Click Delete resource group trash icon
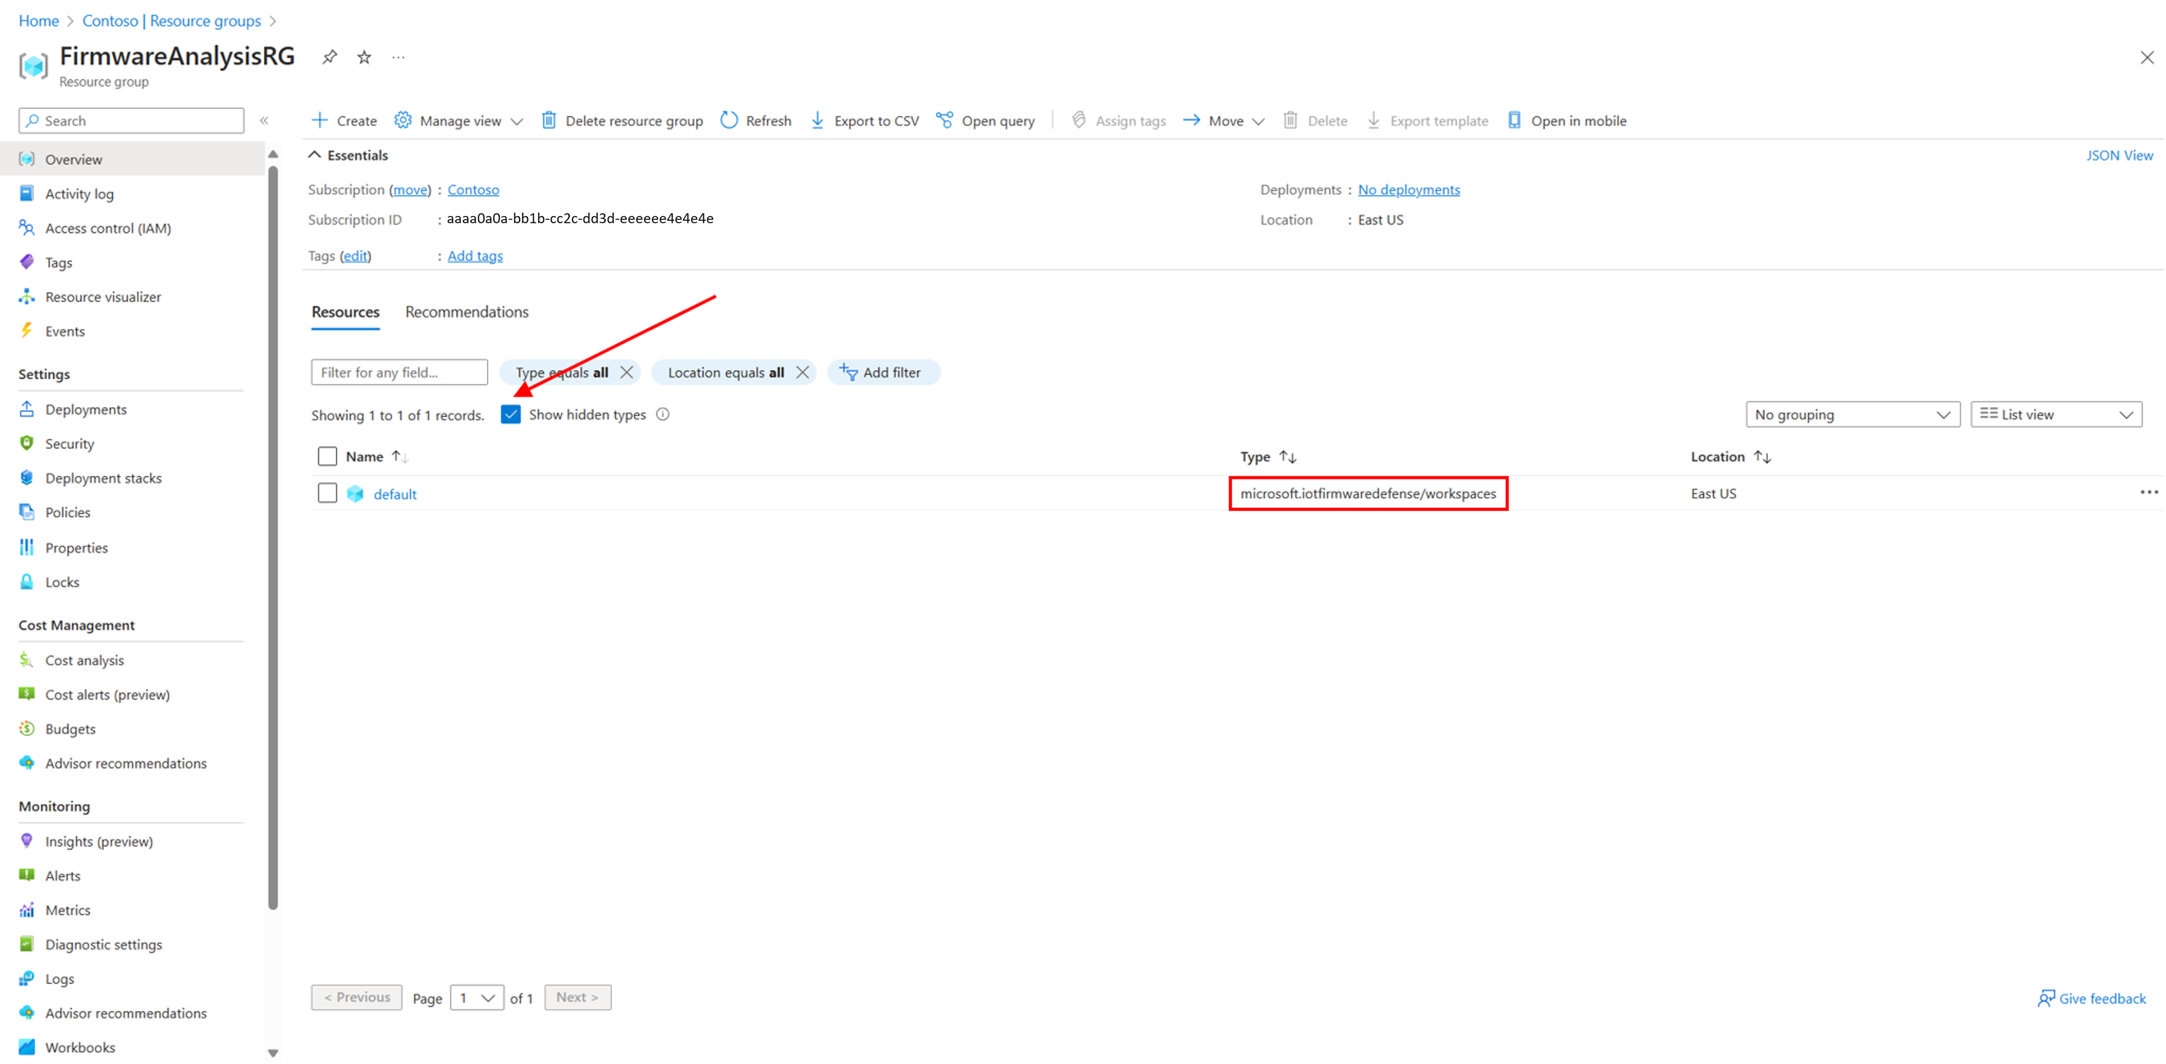2166x1064 pixels. 549,120
